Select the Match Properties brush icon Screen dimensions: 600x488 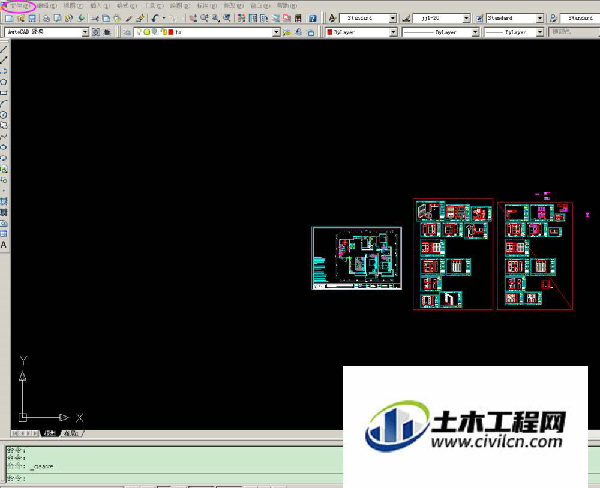click(x=129, y=18)
